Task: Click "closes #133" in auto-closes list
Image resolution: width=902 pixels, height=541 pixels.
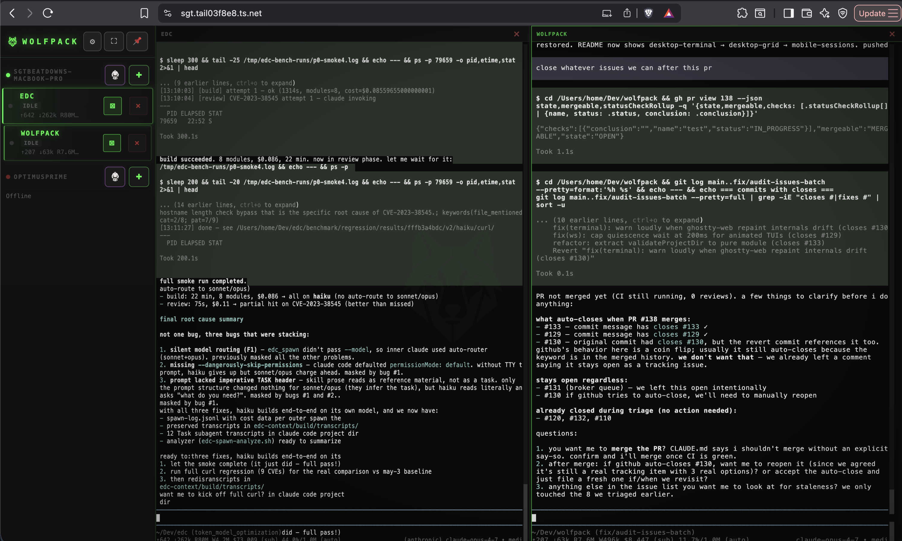Action: point(676,327)
